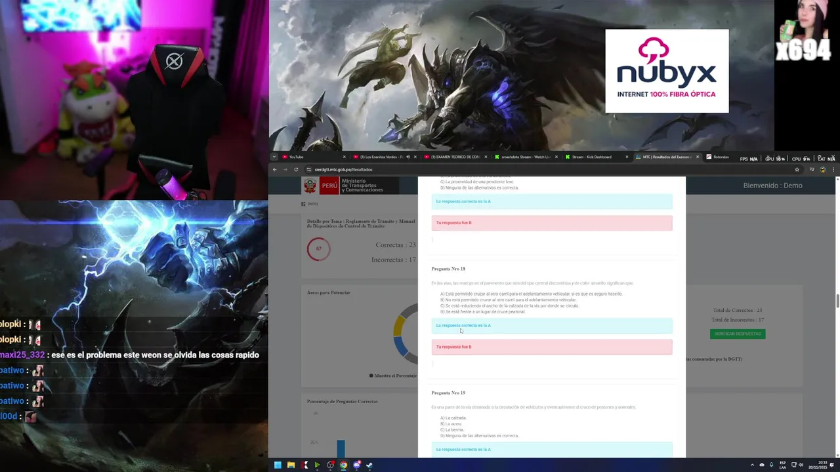Click 'Bienvenido : Demo' header text

pos(772,186)
